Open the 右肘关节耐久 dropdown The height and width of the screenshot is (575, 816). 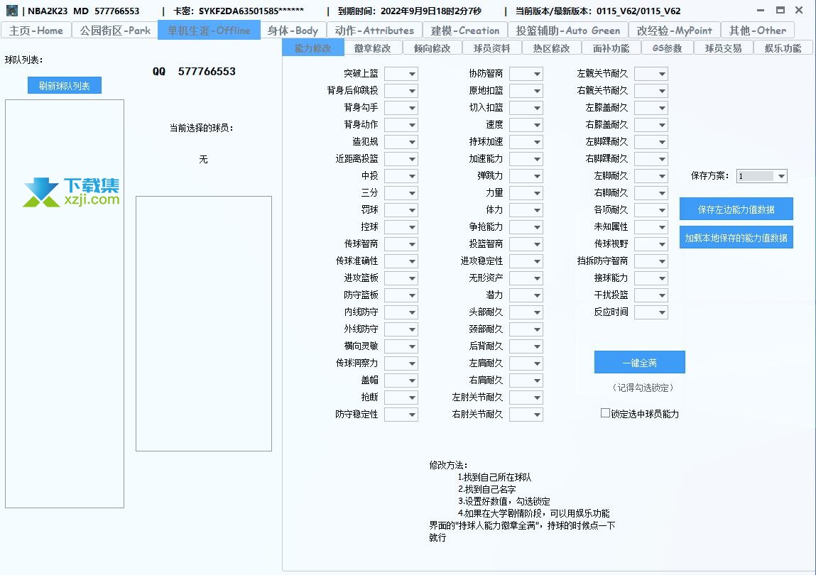pyautogui.click(x=526, y=415)
